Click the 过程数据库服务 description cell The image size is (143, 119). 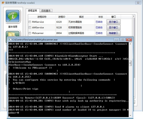(x=76, y=33)
